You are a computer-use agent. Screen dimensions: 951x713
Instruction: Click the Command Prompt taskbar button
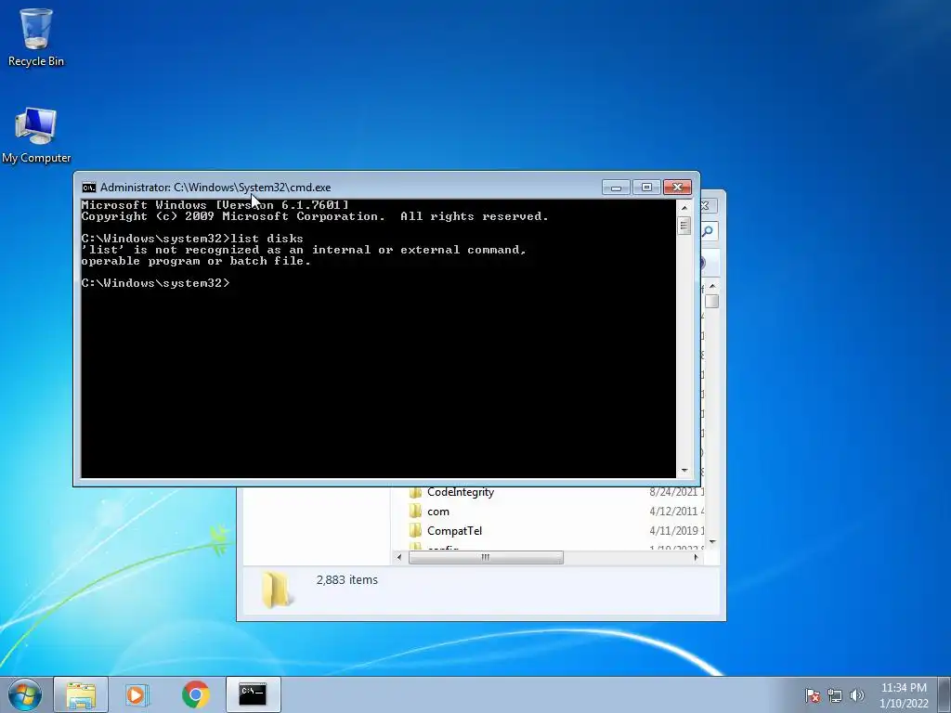[x=253, y=694]
